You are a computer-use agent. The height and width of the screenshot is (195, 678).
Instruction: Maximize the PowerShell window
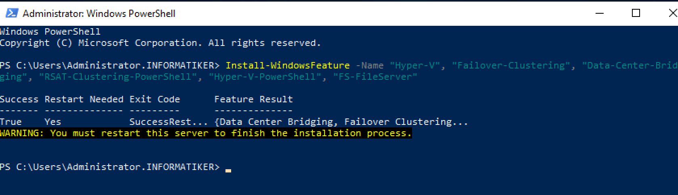tap(636, 13)
